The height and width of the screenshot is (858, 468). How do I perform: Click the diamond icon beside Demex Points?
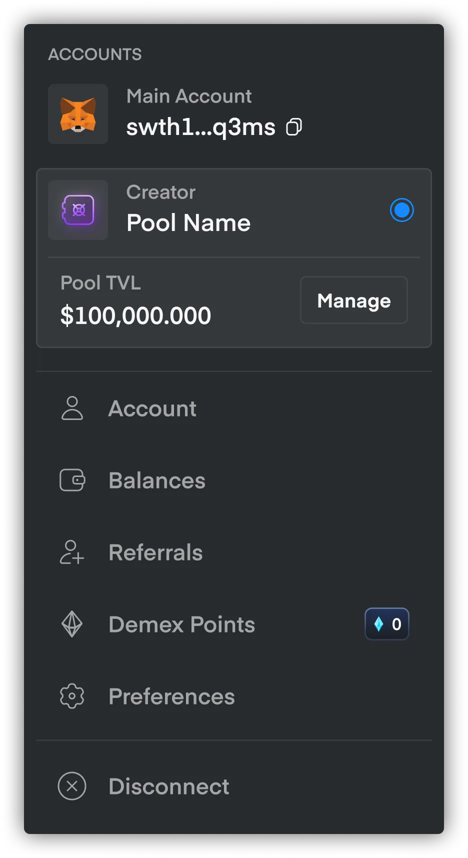coord(72,624)
